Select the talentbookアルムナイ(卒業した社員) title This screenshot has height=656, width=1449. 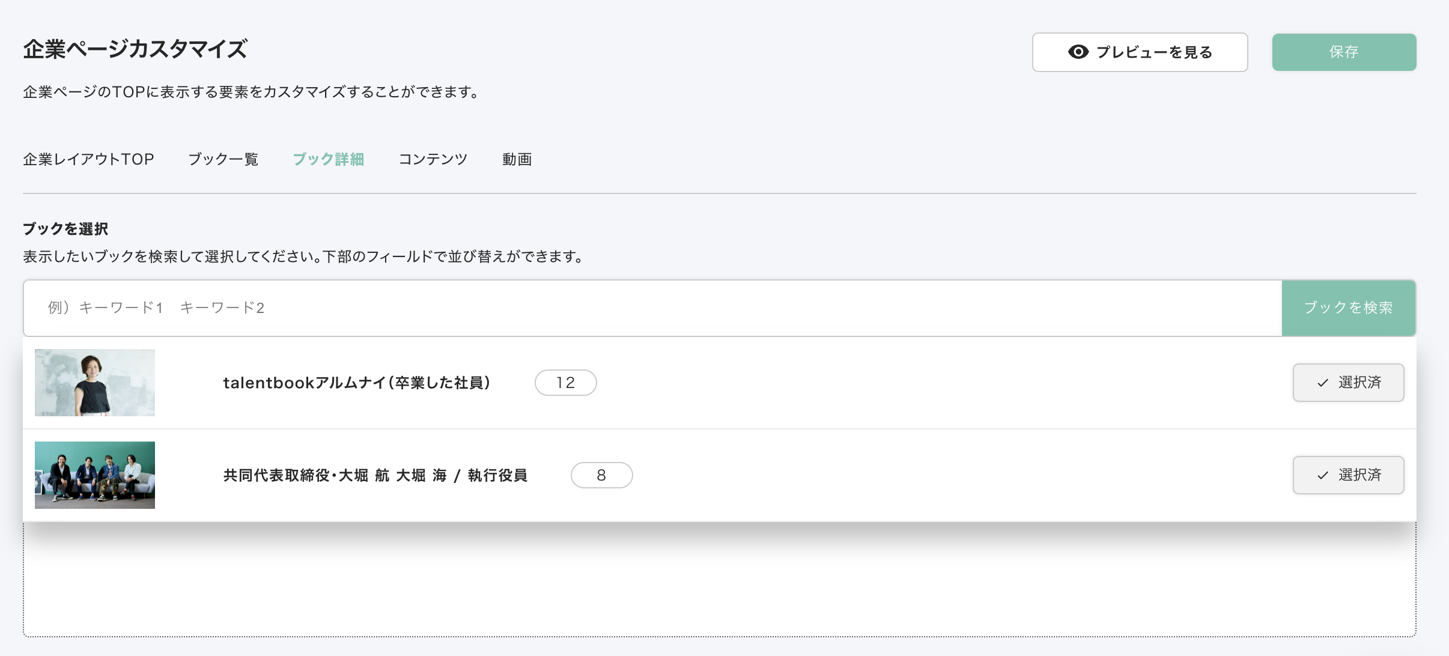point(357,383)
